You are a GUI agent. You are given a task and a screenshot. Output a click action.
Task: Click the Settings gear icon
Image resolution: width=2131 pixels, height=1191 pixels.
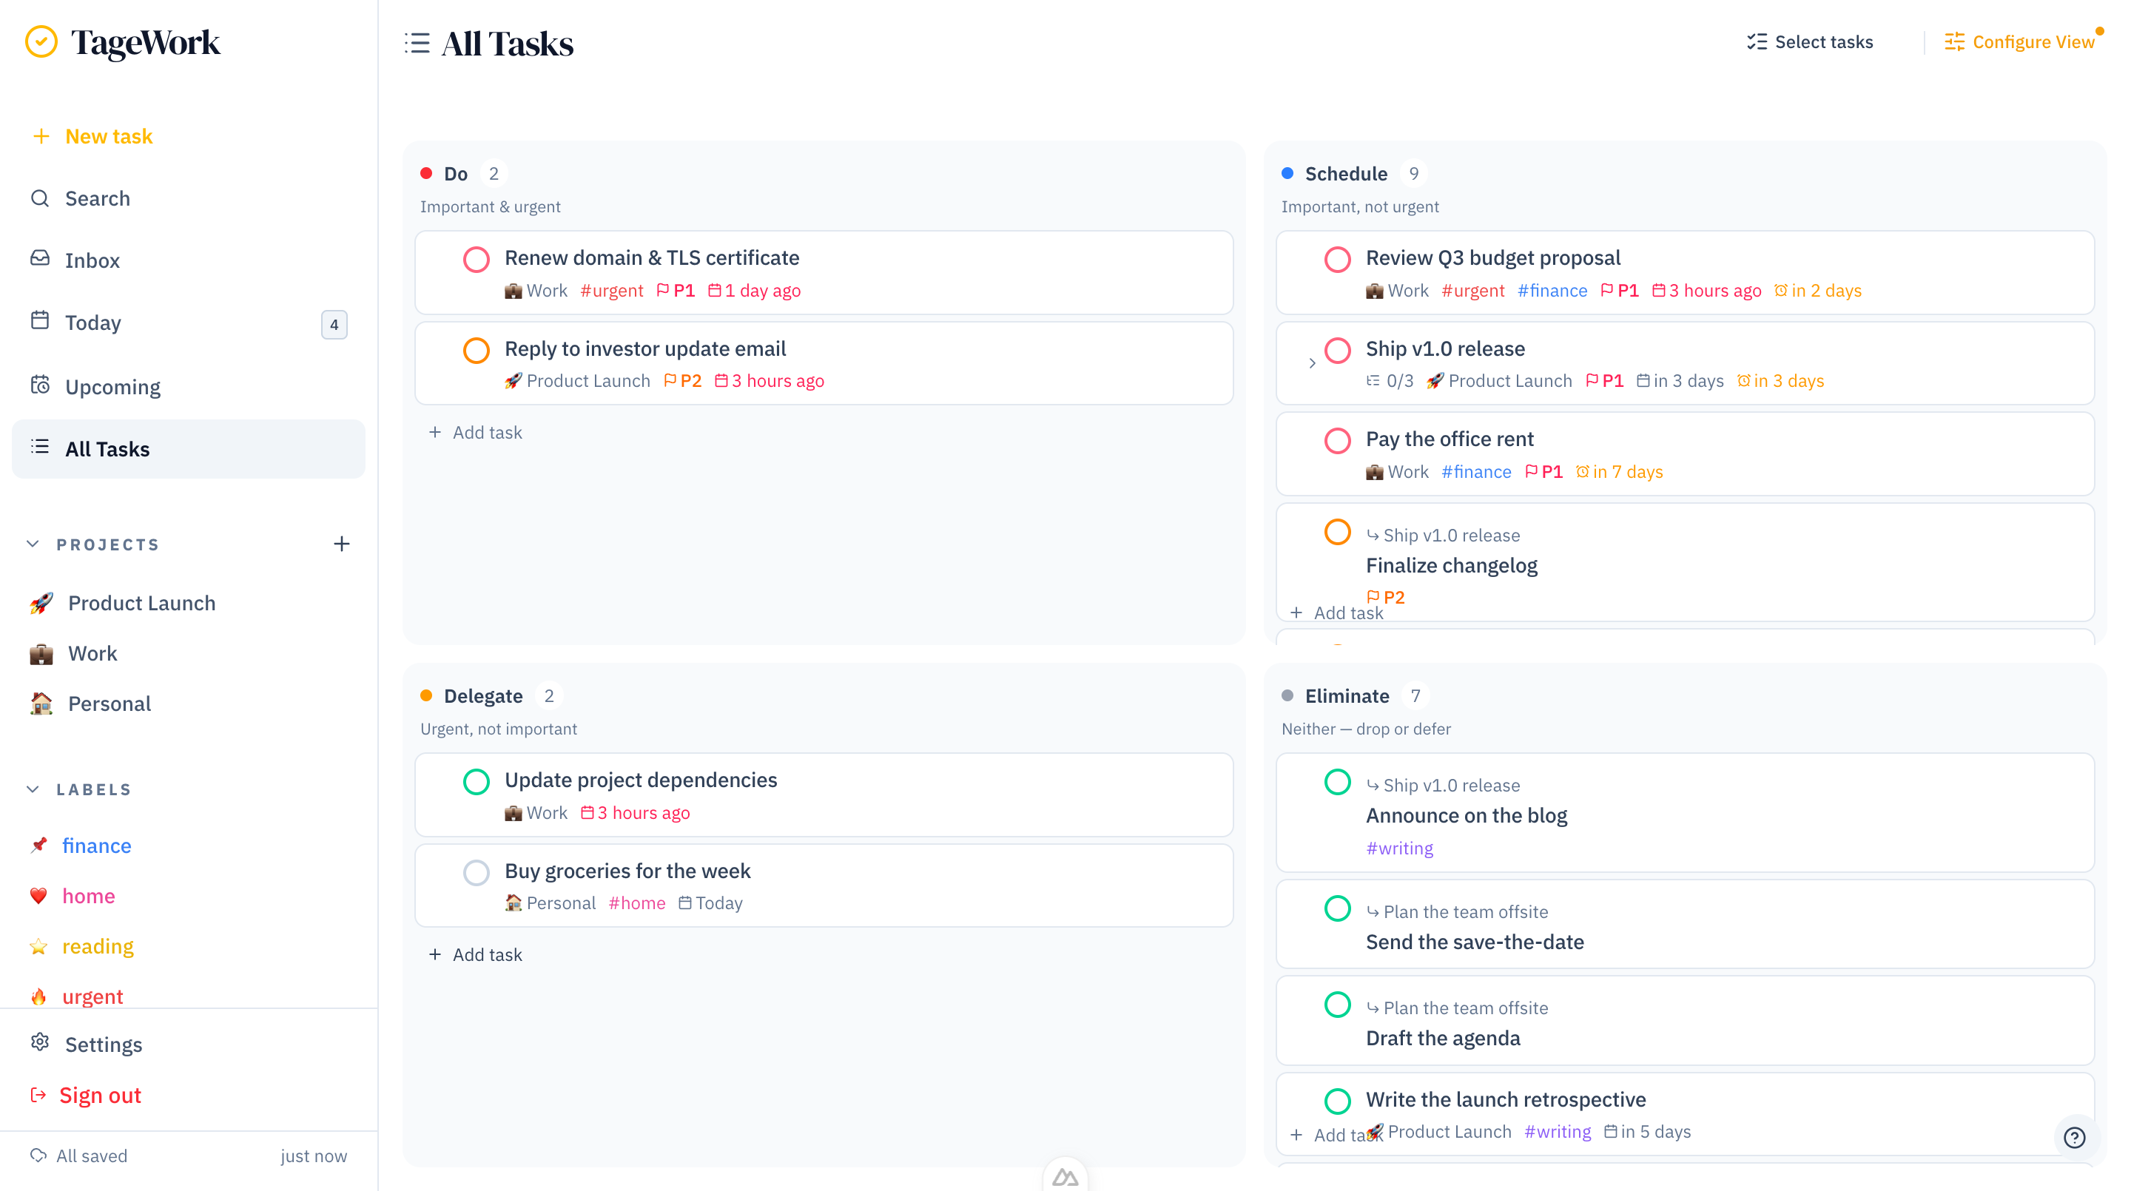(40, 1042)
